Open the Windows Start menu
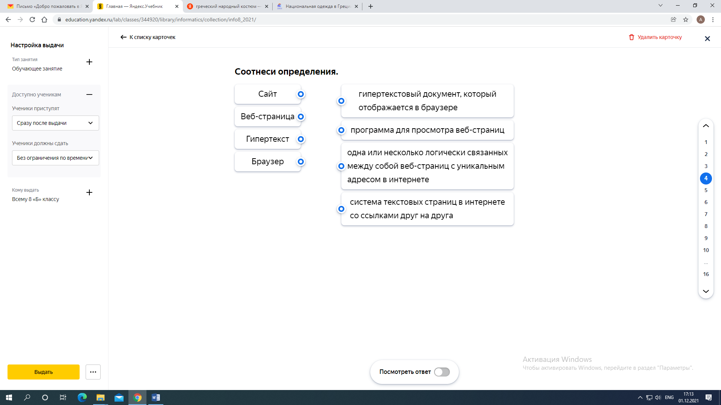Viewport: 721px width, 405px height. [x=9, y=397]
